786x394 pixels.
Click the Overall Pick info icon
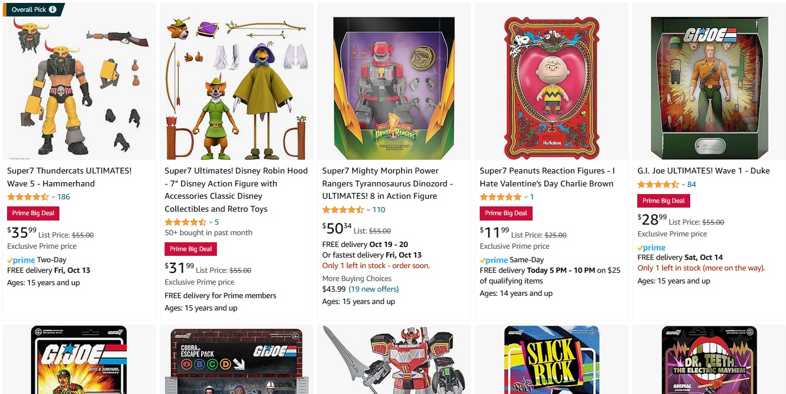pyautogui.click(x=53, y=9)
